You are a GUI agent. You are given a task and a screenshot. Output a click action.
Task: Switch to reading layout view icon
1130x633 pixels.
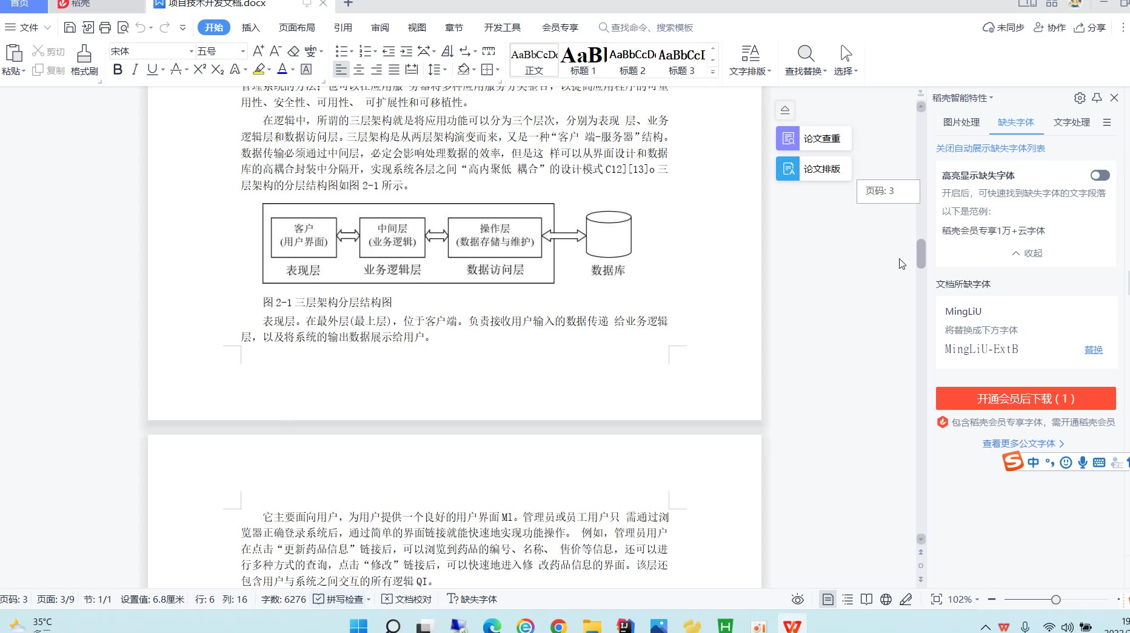(x=867, y=599)
